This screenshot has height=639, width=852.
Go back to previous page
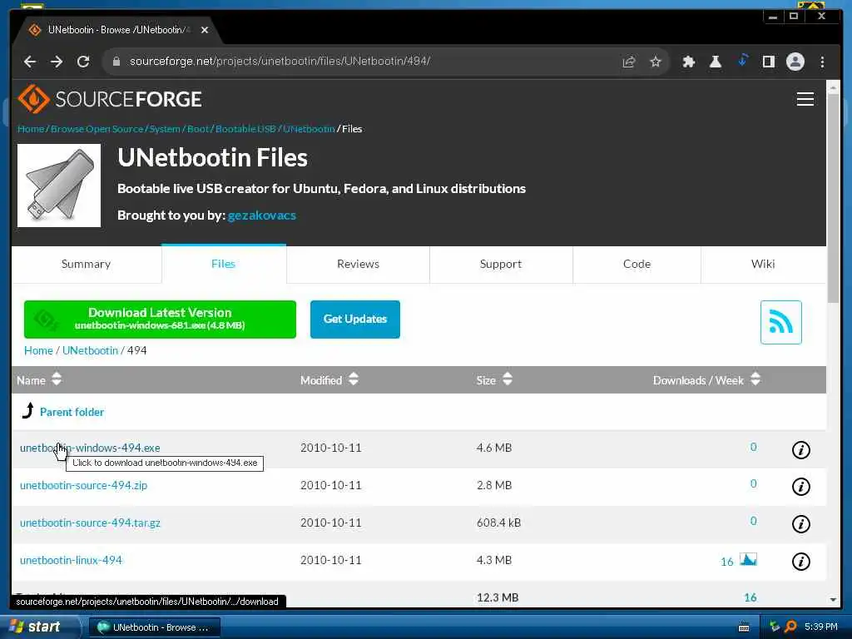30,62
